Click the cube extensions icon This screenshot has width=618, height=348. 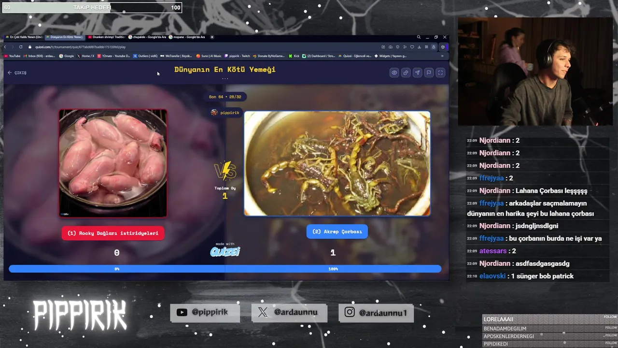pos(443,47)
